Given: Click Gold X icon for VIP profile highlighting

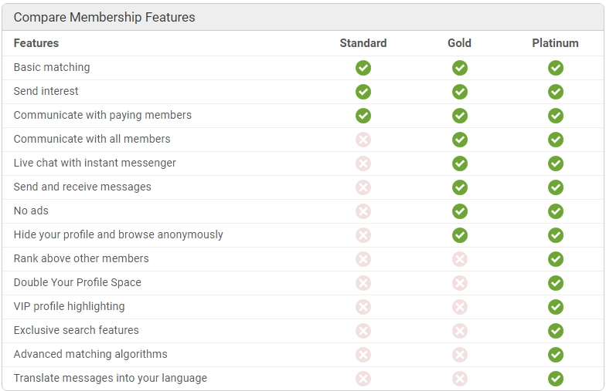Looking at the screenshot, I should coord(459,307).
